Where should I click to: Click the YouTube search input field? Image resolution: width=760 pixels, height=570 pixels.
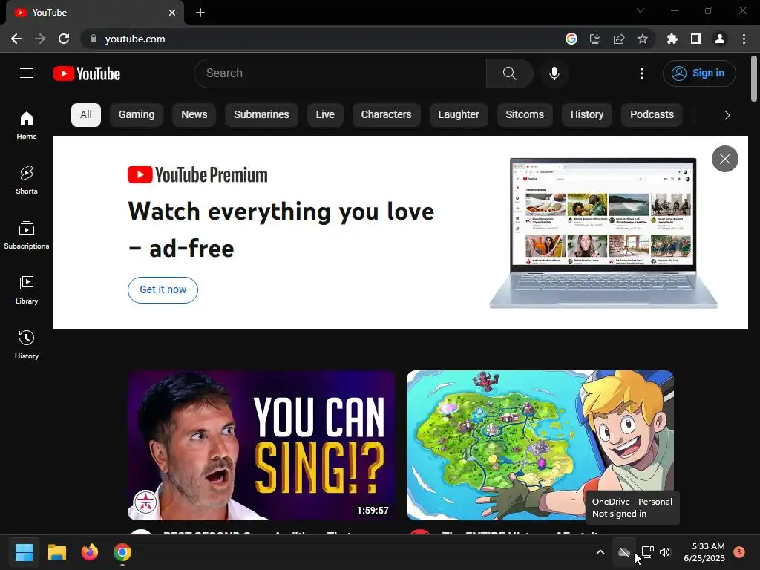pos(340,73)
